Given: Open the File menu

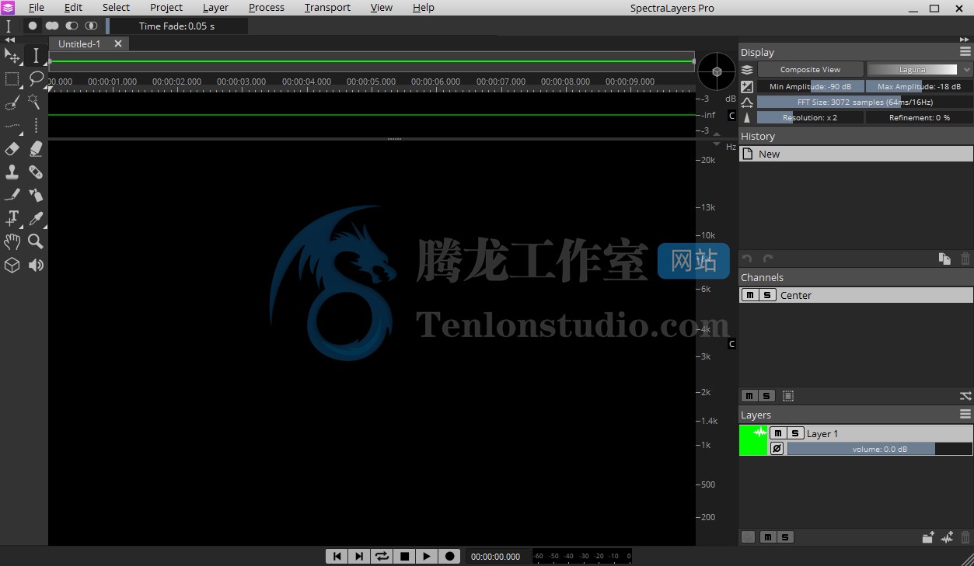Looking at the screenshot, I should point(37,8).
